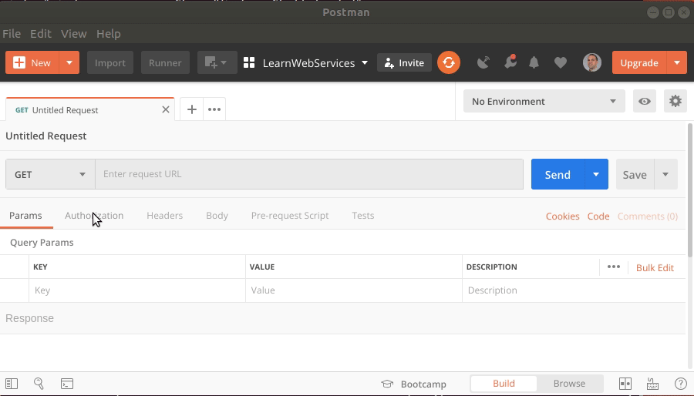Viewport: 694px width, 396px height.
Task: Open the help question mark icon
Action: (681, 384)
